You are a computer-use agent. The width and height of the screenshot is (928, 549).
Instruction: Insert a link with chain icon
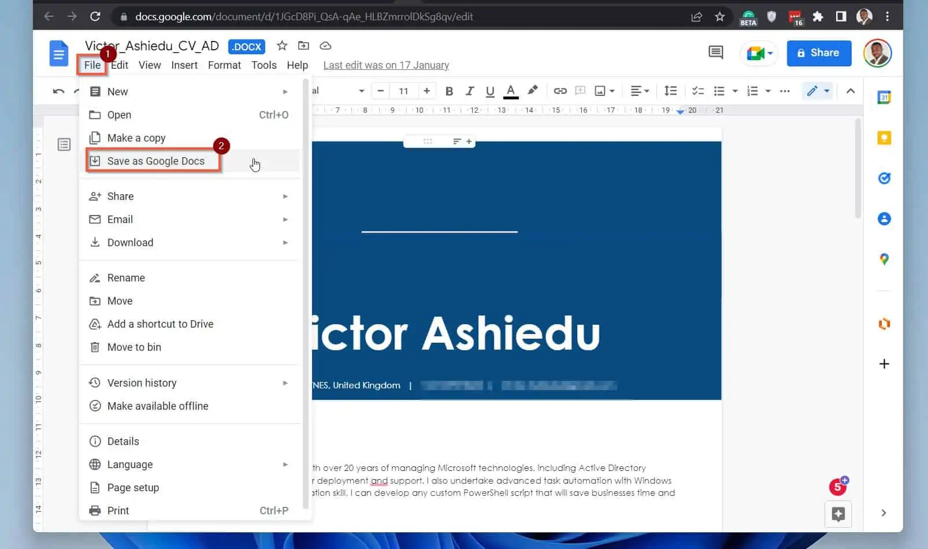coord(560,91)
